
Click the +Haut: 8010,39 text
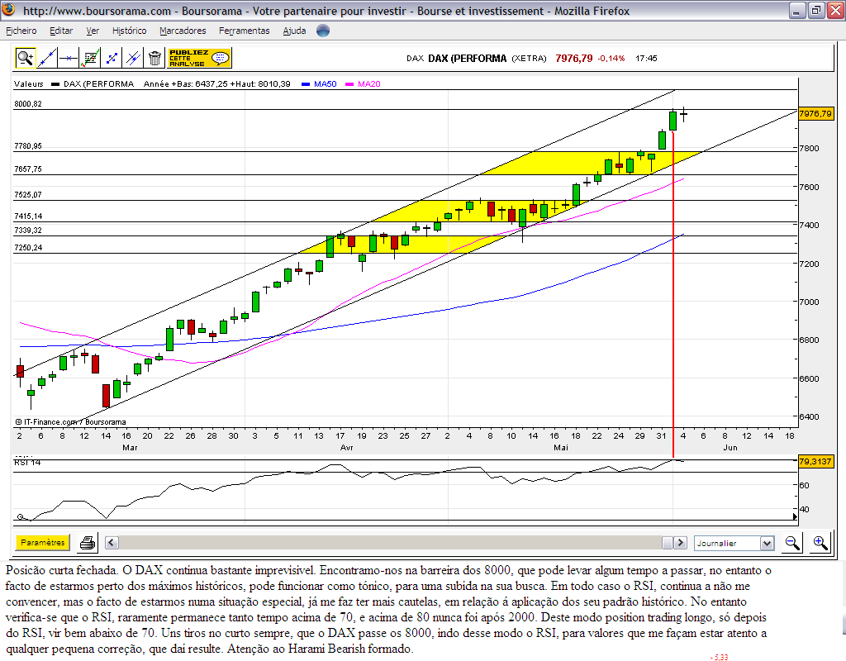pyautogui.click(x=260, y=83)
